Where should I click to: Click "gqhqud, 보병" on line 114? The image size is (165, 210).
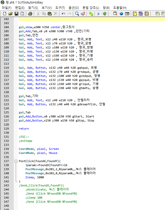87,68
